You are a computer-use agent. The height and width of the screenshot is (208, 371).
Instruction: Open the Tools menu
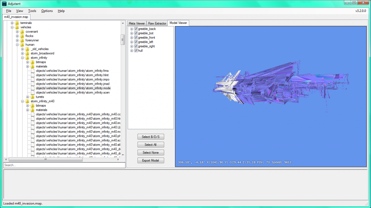[x=32, y=11]
